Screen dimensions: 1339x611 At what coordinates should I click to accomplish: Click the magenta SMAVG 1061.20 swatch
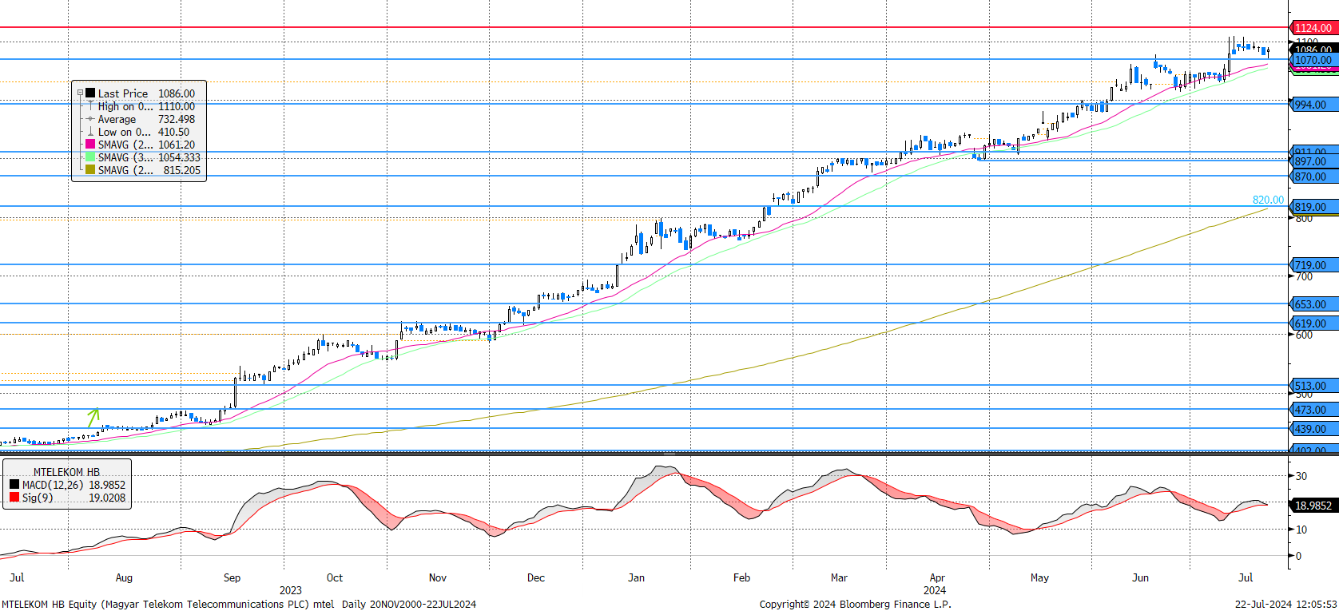(90, 144)
